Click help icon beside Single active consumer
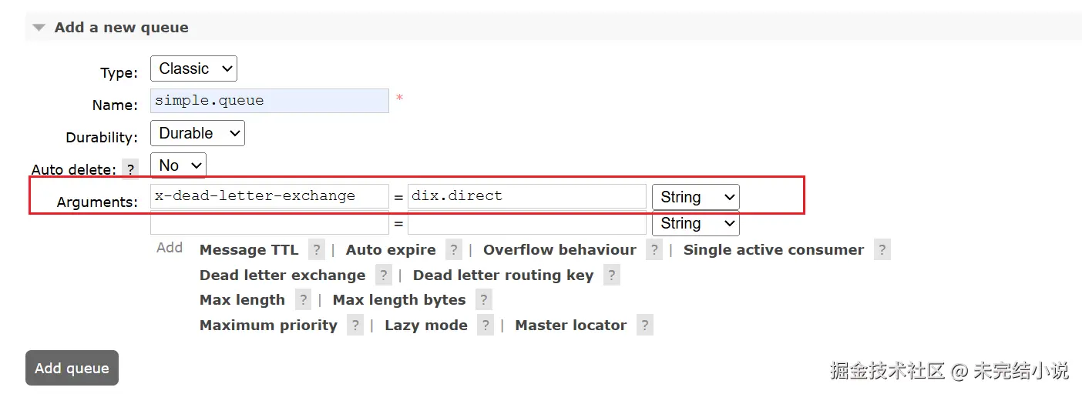Viewport: 1082px width, 394px height. tap(882, 250)
